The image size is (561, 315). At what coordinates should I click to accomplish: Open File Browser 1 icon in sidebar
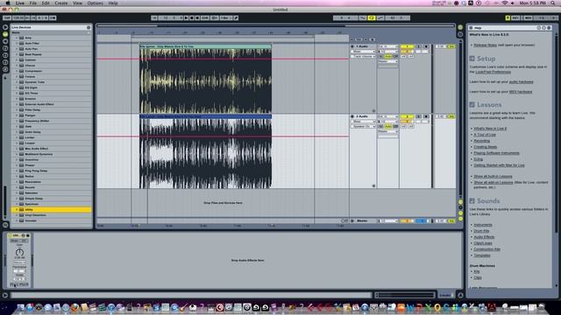coord(5,48)
